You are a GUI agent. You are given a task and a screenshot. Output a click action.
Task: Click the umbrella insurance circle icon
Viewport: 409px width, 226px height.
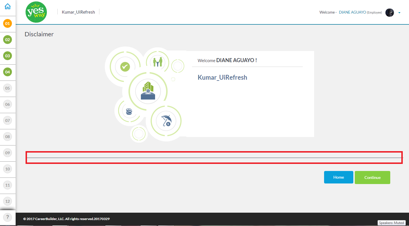point(166,121)
